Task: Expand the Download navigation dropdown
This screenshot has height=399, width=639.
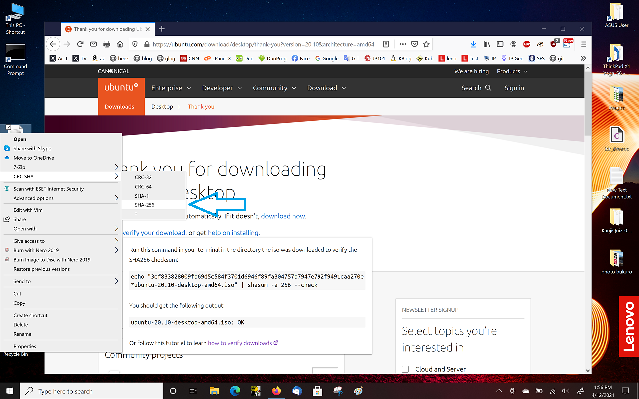Action: coord(326,88)
